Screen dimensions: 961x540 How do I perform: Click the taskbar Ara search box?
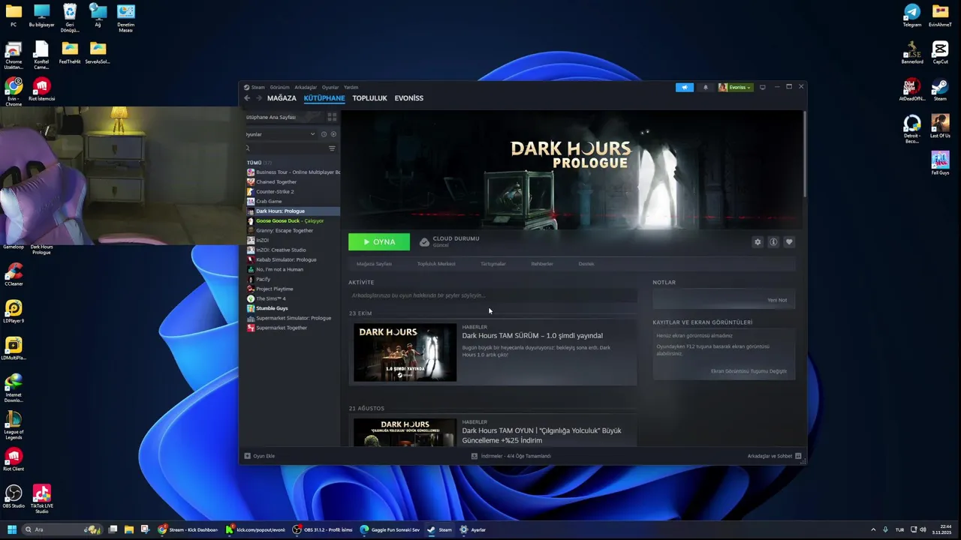[x=62, y=529]
